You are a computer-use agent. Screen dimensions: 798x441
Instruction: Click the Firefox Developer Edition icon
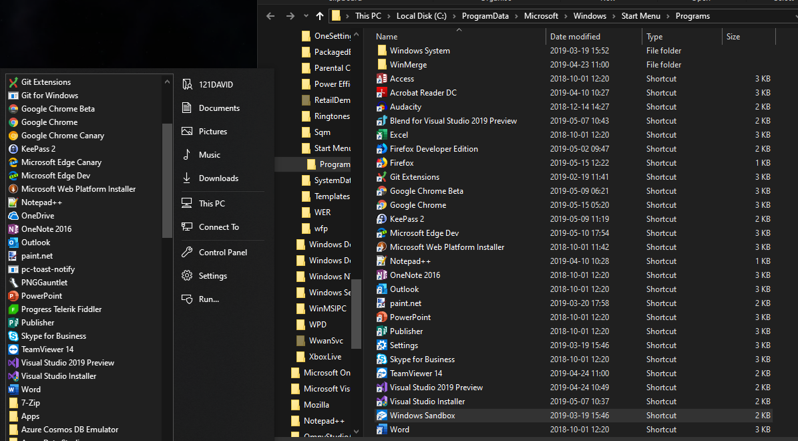click(382, 149)
